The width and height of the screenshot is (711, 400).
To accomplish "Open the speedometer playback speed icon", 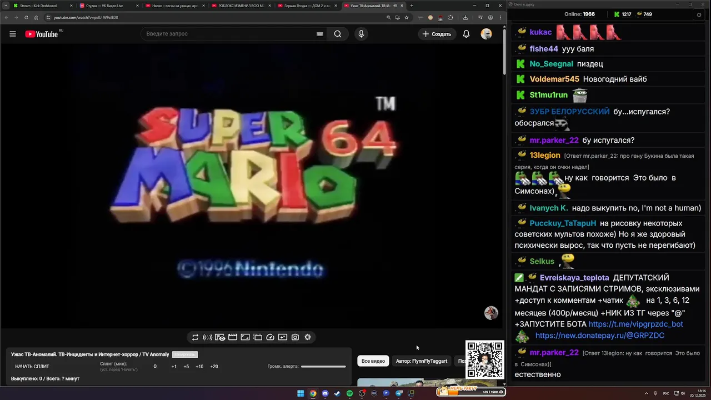I will 270,337.
